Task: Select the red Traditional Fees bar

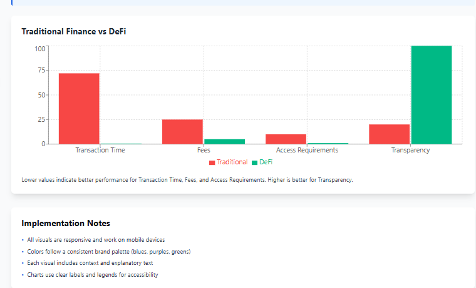Action: pos(182,131)
